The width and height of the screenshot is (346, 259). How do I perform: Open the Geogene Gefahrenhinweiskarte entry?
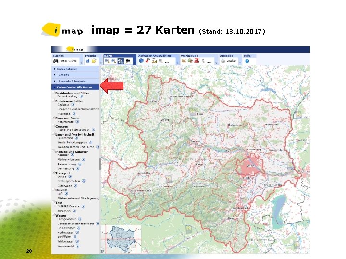point(78,109)
